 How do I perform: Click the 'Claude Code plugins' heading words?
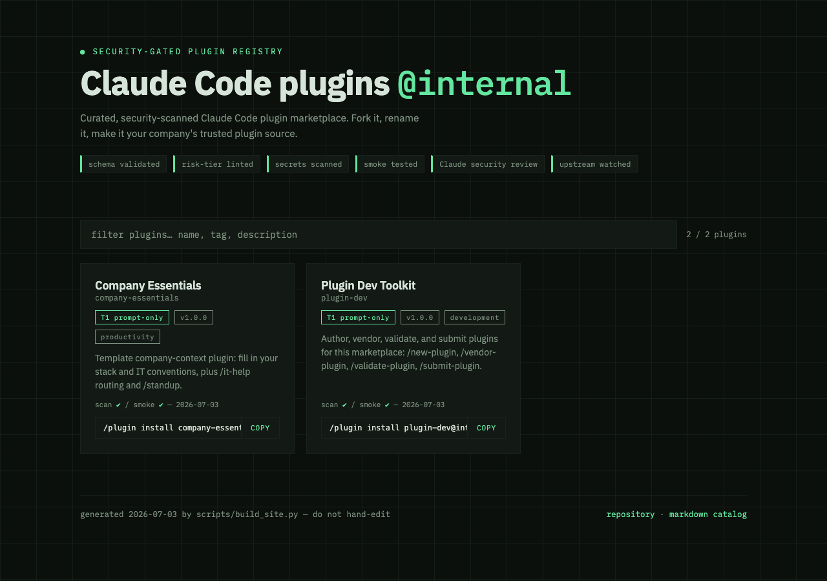tap(235, 84)
